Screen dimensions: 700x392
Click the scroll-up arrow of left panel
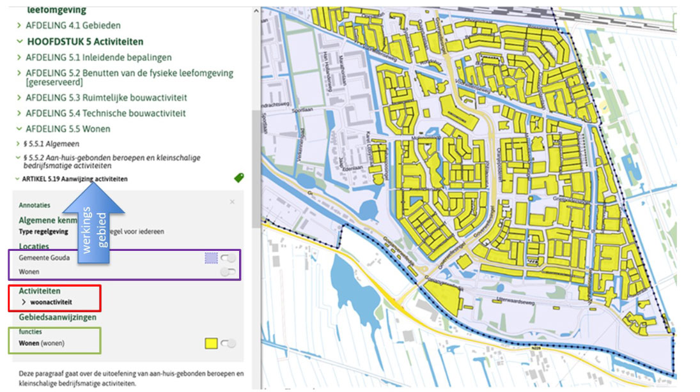256,12
